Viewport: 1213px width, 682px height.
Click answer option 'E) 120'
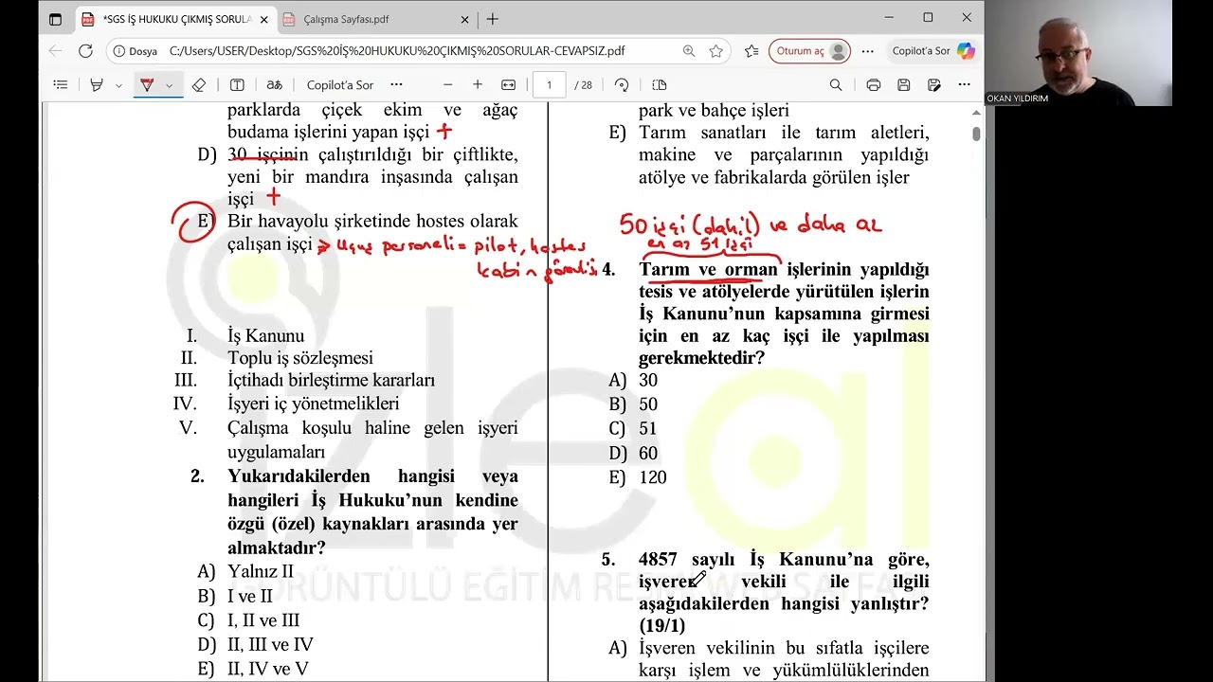(x=638, y=477)
